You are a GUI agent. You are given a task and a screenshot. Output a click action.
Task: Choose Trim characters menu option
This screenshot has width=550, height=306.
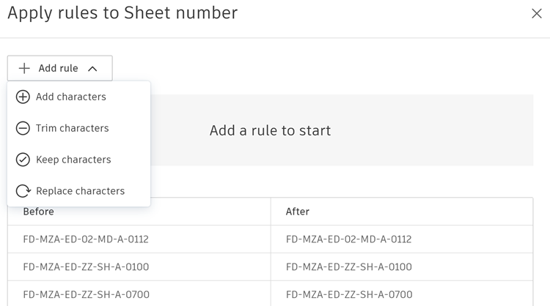pyautogui.click(x=73, y=128)
